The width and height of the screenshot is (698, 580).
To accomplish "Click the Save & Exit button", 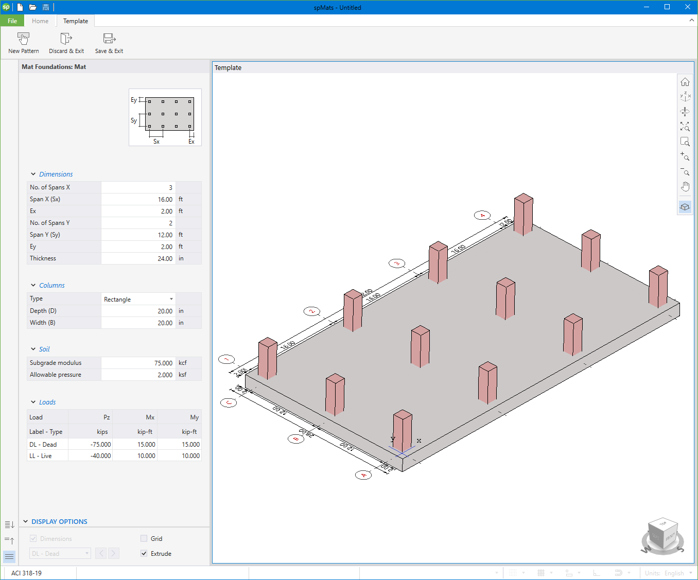I will 109,42.
